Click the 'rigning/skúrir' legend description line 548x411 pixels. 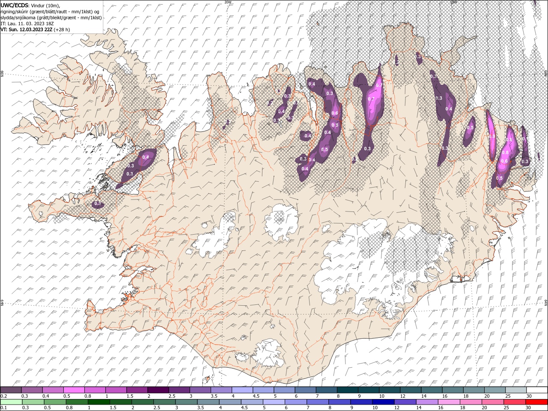(50, 12)
